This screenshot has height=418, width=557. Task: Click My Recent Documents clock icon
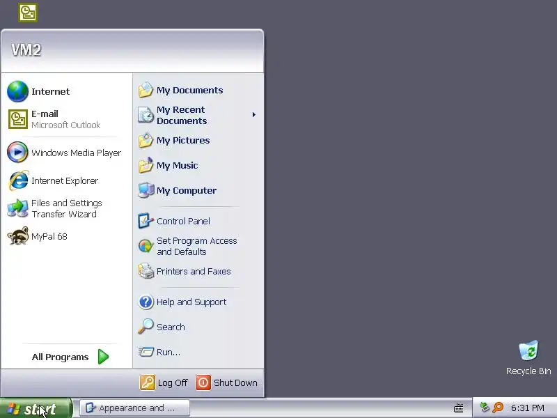146,115
